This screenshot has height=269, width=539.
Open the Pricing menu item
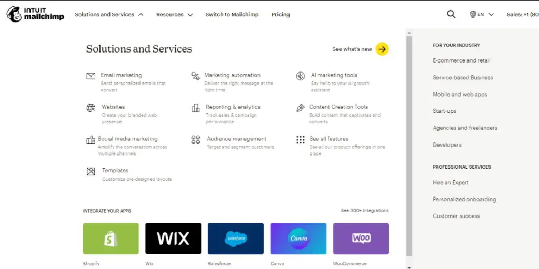281,15
